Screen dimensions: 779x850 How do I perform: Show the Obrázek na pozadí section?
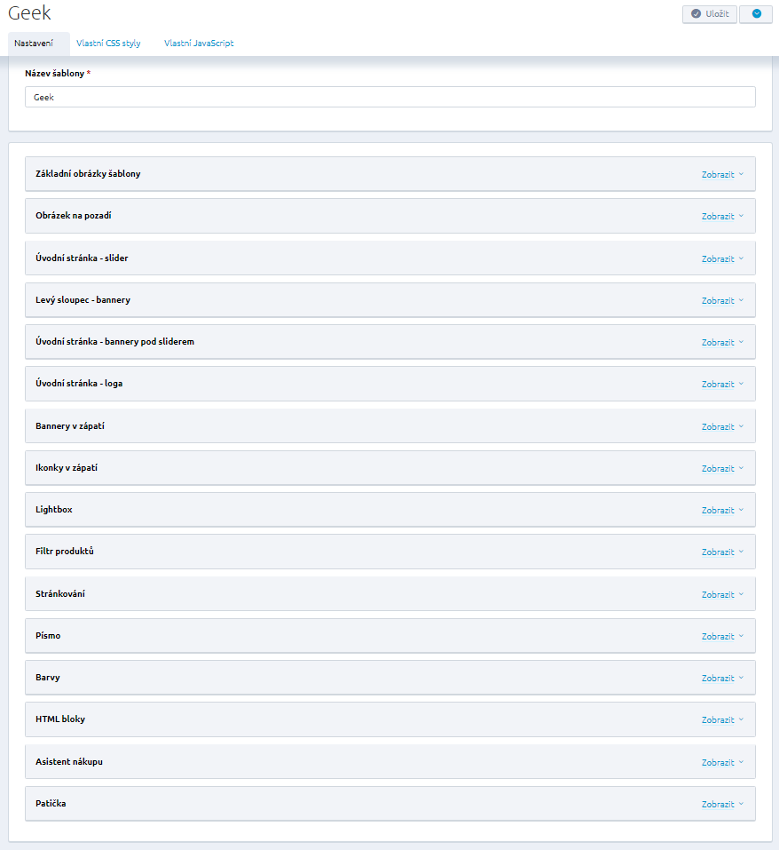click(721, 217)
